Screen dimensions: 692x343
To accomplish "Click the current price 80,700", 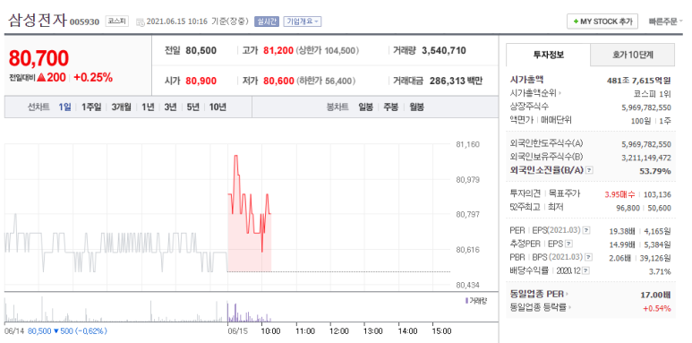I will pyautogui.click(x=38, y=58).
